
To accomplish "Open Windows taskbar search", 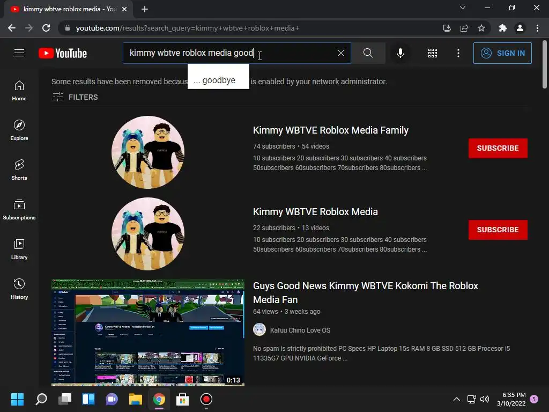I will (x=41, y=399).
